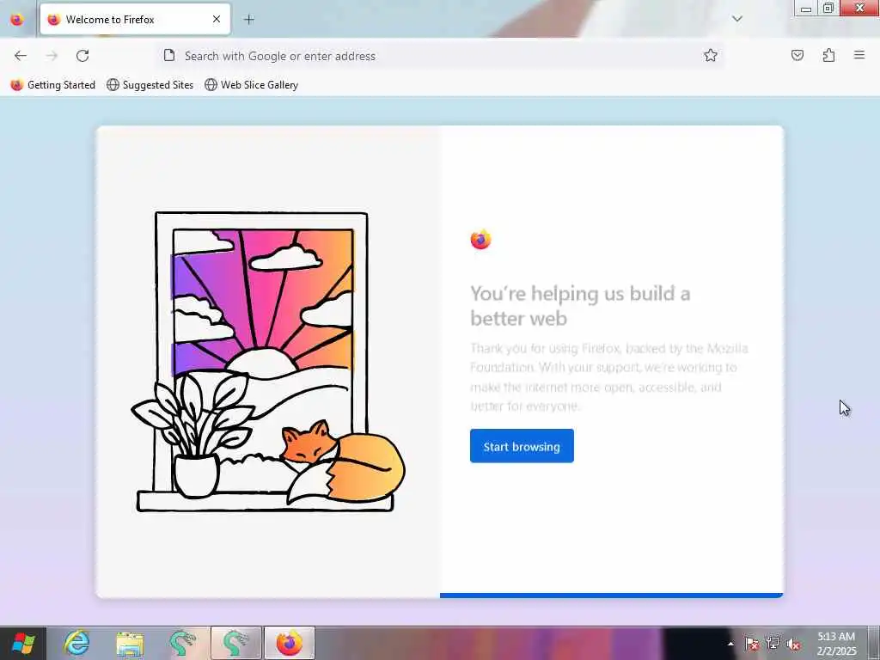Close the Welcome to Firefox tab
Screen dimensions: 880x660
click(217, 20)
